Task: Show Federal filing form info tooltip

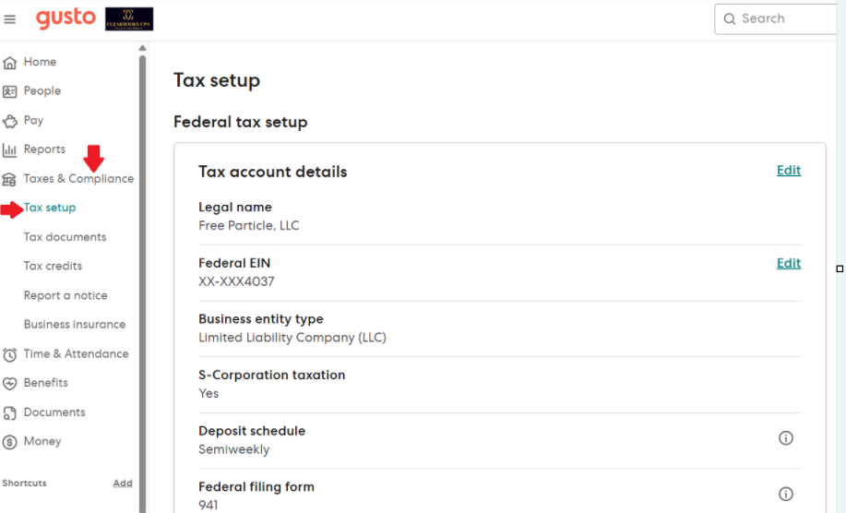Action: coord(786,494)
